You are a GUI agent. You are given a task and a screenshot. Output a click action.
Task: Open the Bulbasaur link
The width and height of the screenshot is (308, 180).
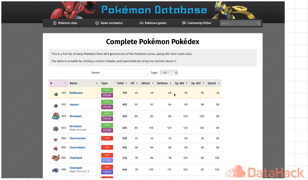coord(76,93)
